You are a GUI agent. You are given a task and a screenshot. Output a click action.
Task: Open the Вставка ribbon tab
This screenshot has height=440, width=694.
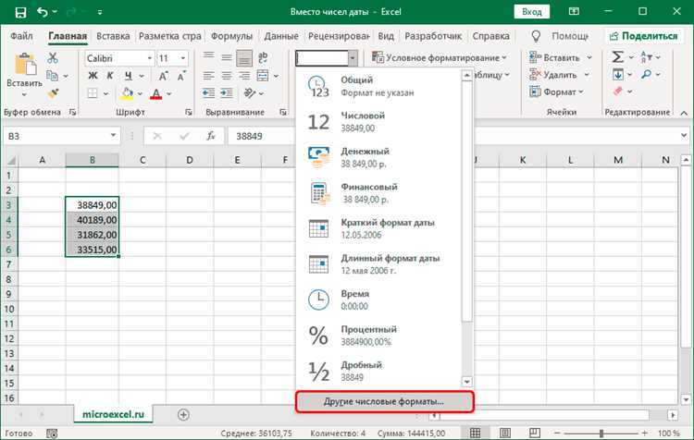(113, 36)
